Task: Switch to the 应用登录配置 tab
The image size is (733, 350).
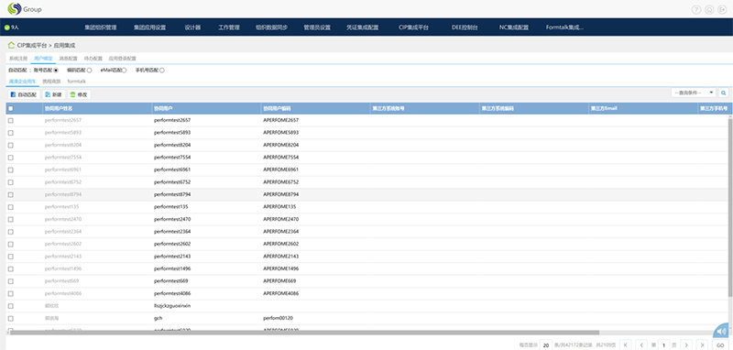Action: tap(122, 59)
